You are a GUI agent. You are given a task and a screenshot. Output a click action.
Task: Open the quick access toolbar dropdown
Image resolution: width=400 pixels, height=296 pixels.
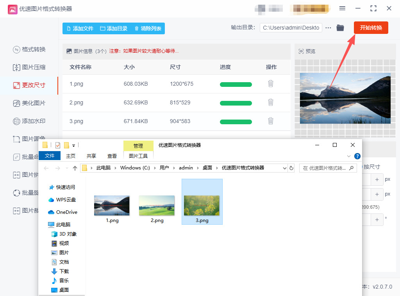[73, 145]
